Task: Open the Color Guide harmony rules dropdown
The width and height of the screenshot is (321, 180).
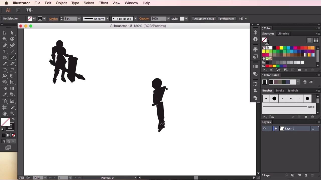Action: tap(298, 82)
